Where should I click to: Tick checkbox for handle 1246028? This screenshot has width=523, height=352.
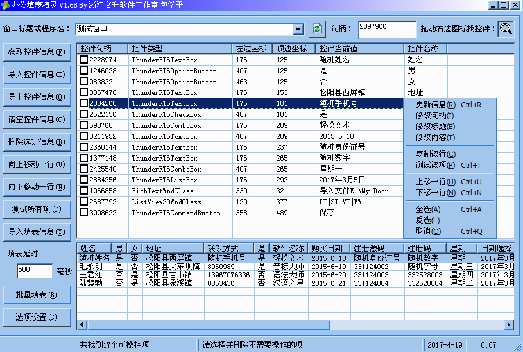[83, 71]
